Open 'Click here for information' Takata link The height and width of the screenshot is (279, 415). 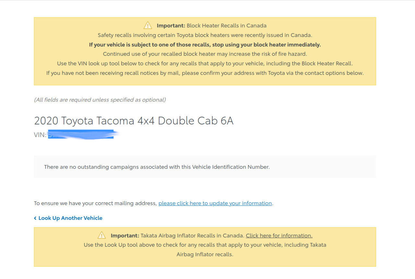click(x=279, y=236)
